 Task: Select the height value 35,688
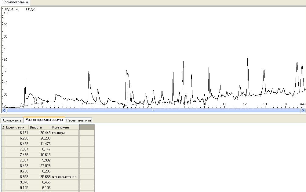pos(39,177)
